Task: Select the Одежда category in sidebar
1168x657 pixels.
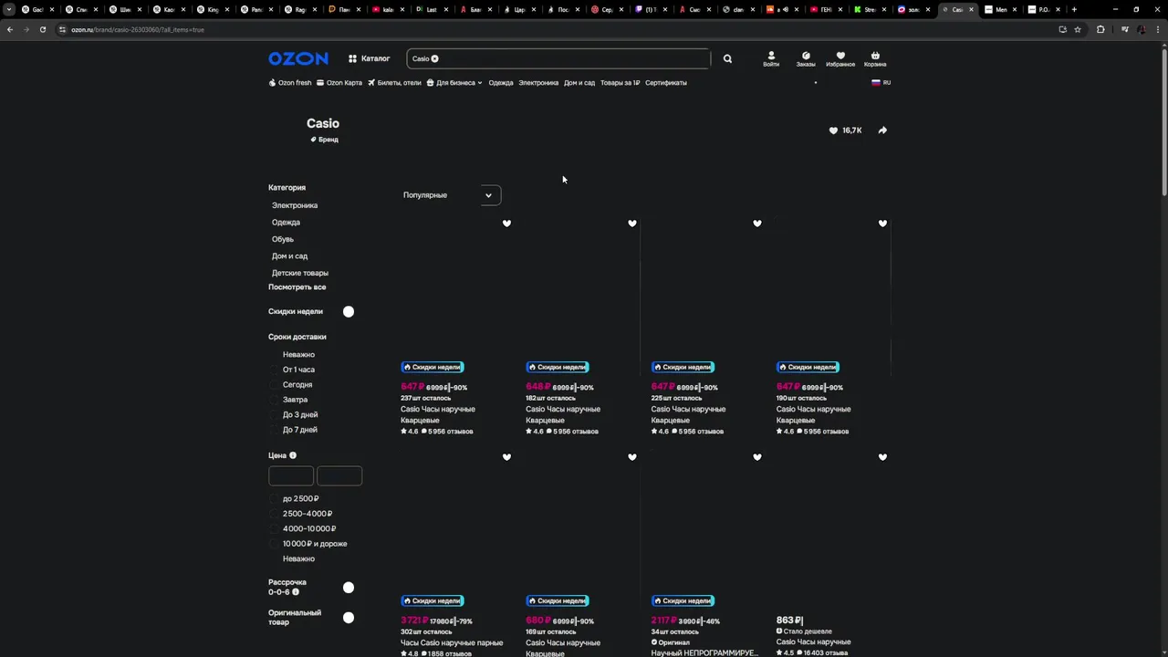Action: click(x=286, y=222)
